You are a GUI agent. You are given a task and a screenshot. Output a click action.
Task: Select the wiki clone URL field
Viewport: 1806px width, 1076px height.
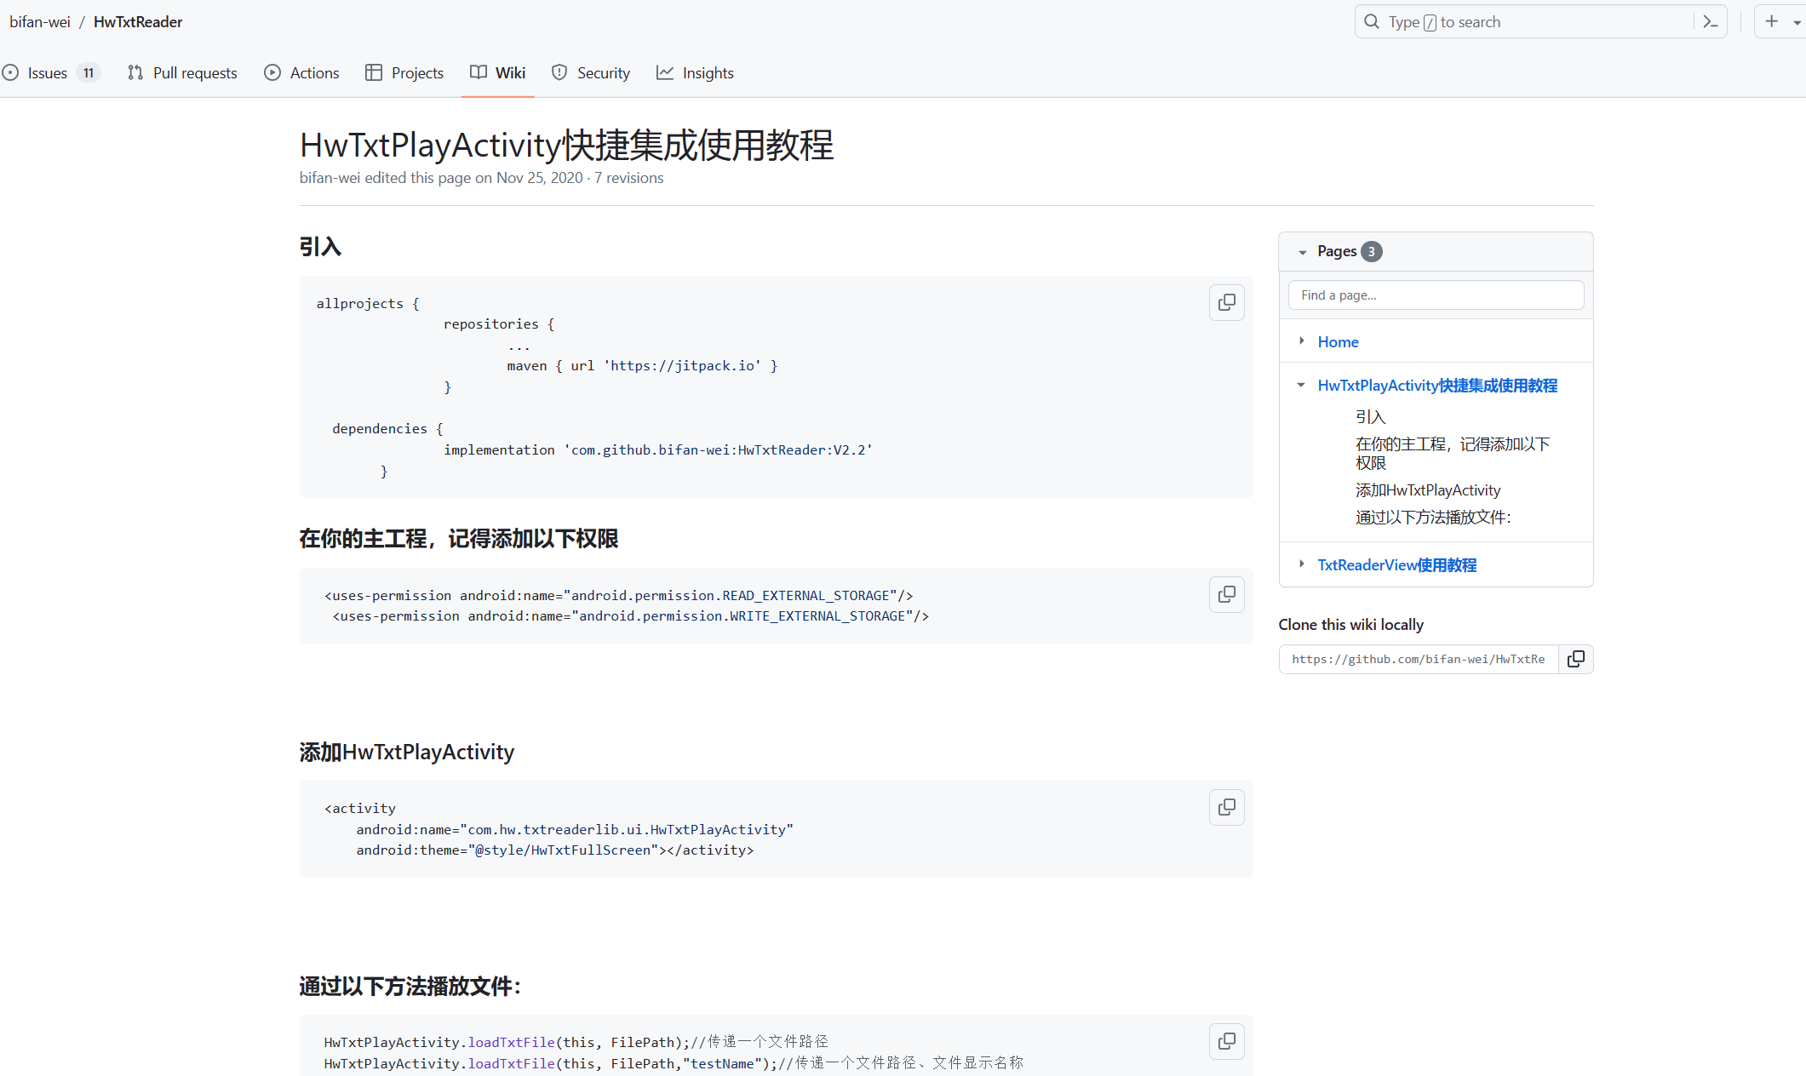click(1419, 659)
